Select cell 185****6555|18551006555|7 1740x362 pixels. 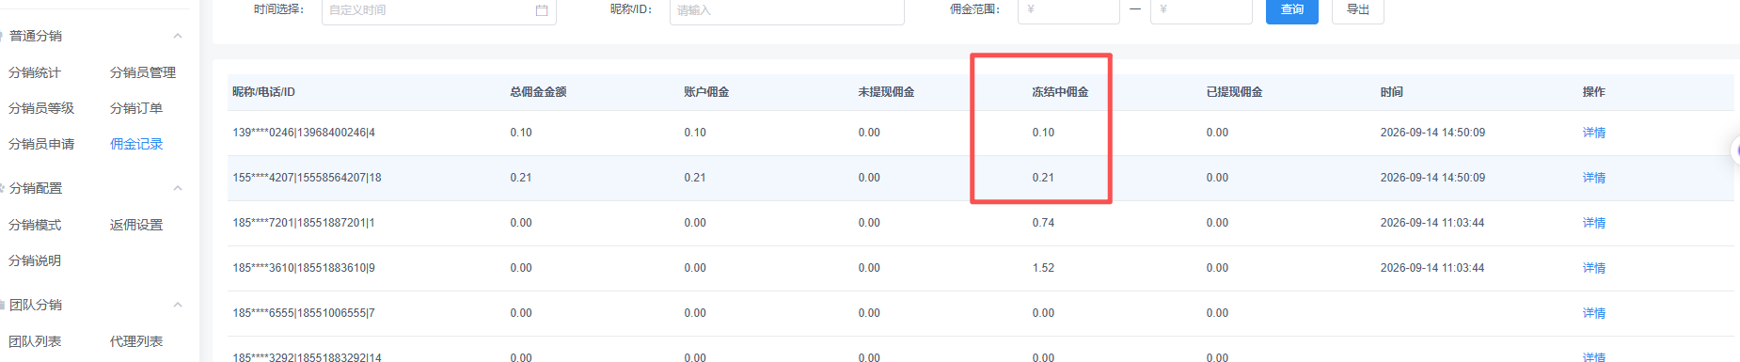tap(304, 313)
